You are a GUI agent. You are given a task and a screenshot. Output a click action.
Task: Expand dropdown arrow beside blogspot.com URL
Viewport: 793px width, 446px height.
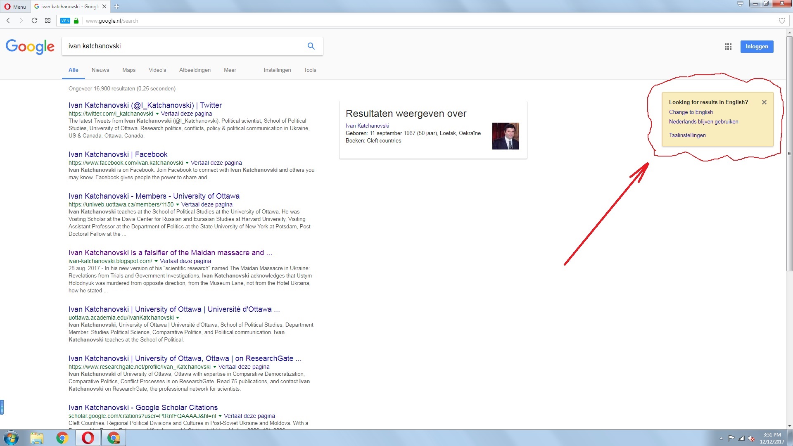(x=156, y=261)
